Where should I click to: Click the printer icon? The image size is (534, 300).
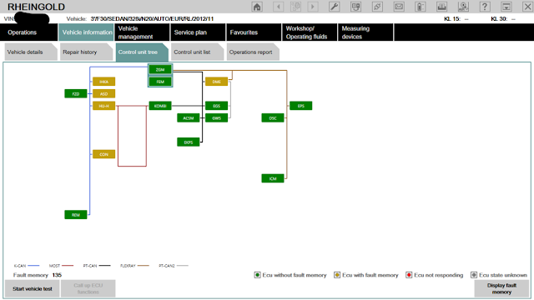(441, 7)
